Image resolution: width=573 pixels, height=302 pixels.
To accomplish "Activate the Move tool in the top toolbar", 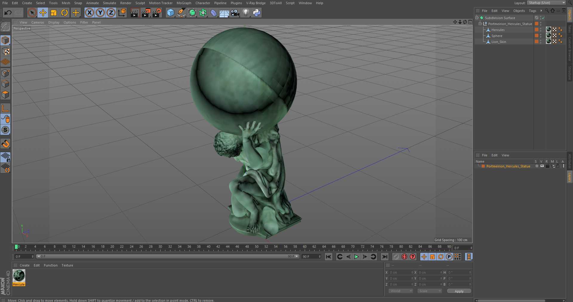I will coord(43,13).
